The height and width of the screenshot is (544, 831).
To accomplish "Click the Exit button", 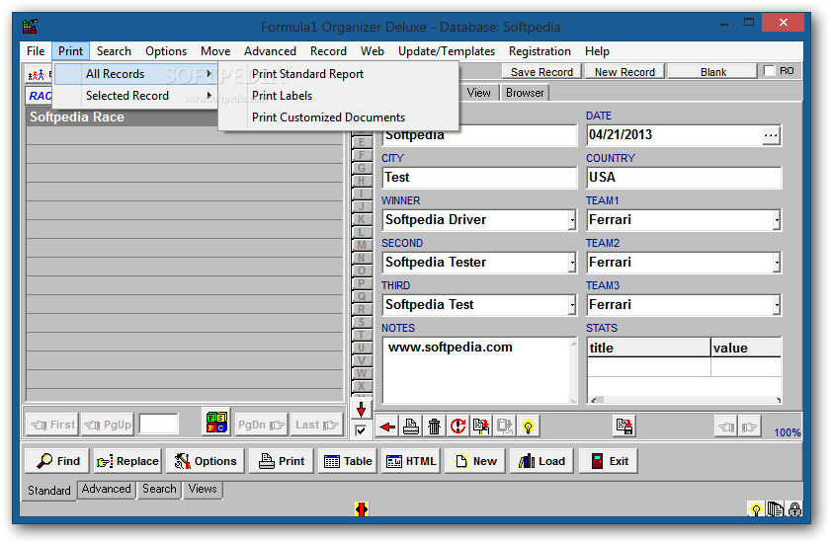I will [608, 461].
